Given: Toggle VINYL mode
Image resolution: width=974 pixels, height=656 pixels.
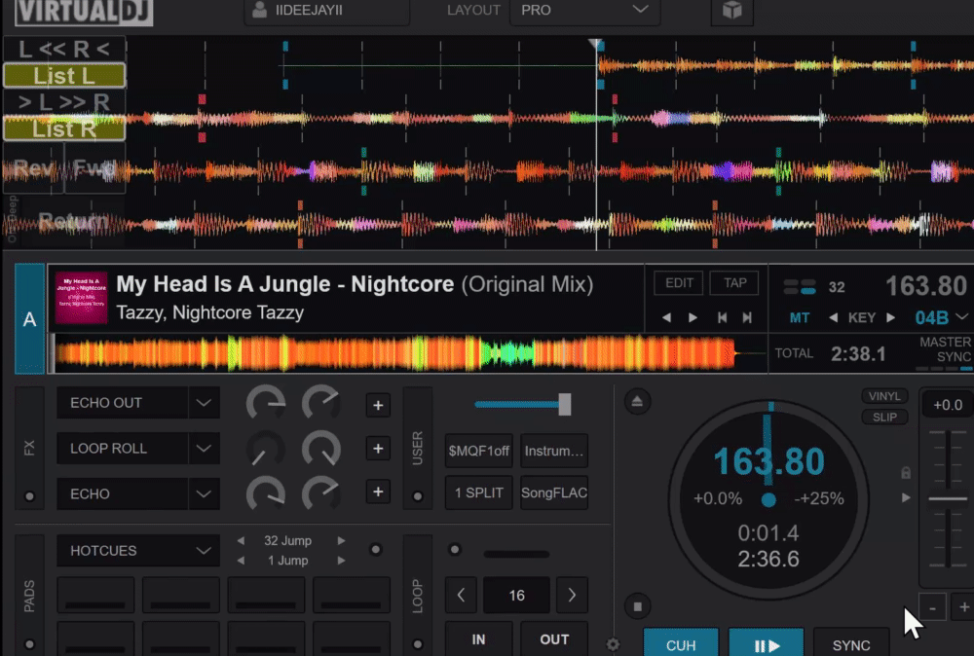Looking at the screenshot, I should click(884, 396).
